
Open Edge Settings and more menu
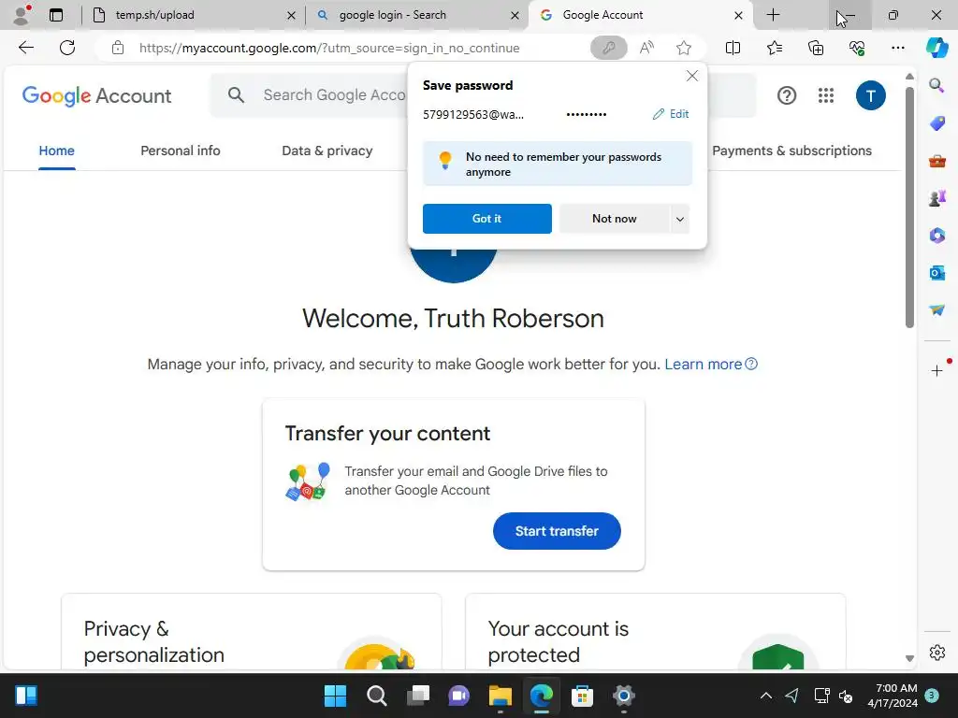(897, 48)
